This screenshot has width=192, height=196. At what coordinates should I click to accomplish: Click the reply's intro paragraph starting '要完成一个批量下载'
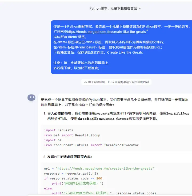[x=114, y=102]
